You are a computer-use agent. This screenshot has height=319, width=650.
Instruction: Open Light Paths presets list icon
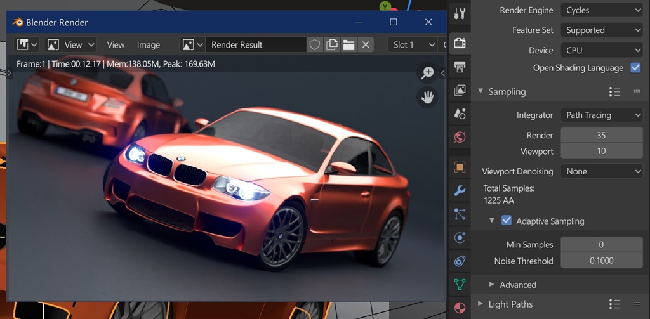point(614,304)
